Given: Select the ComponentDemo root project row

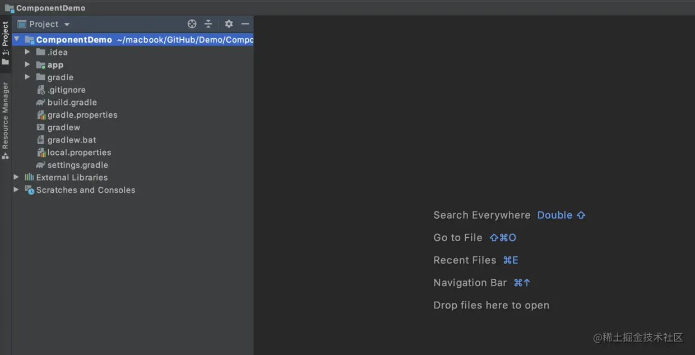Looking at the screenshot, I should (133, 39).
